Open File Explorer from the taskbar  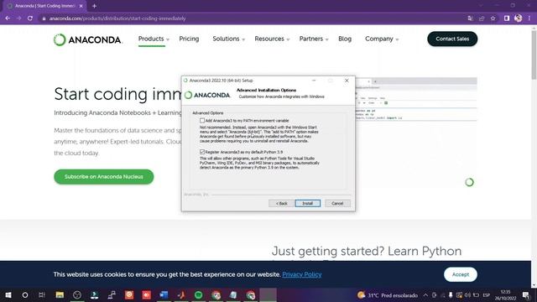click(60, 294)
